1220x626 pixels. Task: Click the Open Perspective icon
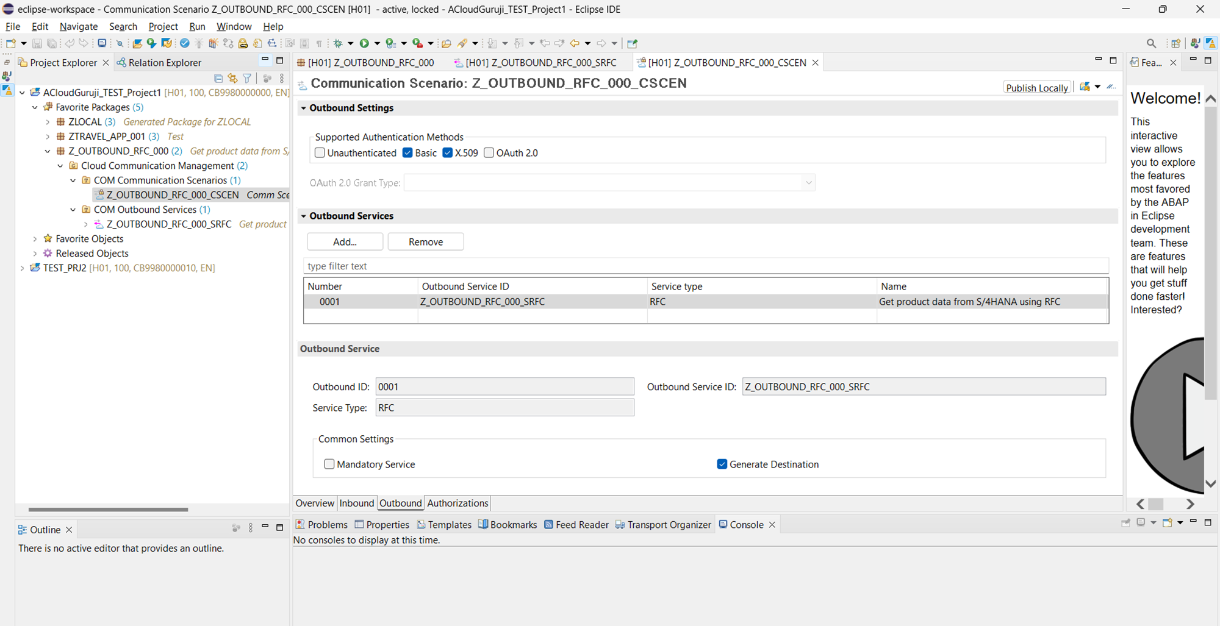1175,43
